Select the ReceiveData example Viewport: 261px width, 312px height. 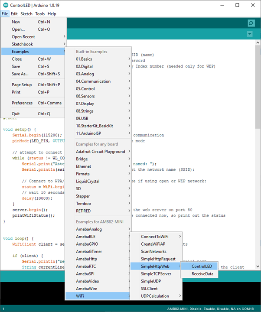click(x=202, y=274)
